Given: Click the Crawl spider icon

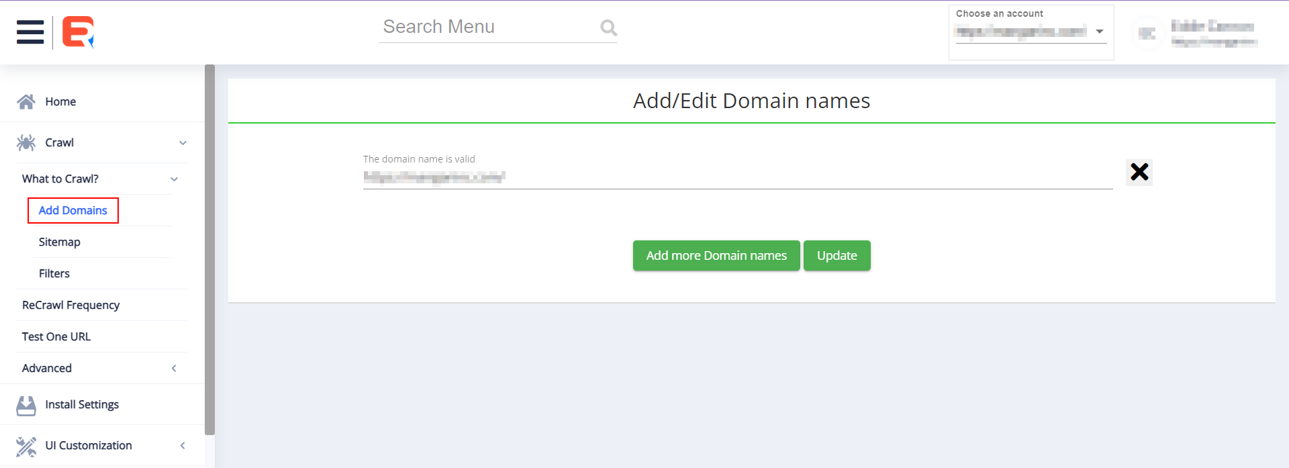Looking at the screenshot, I should coord(26,143).
